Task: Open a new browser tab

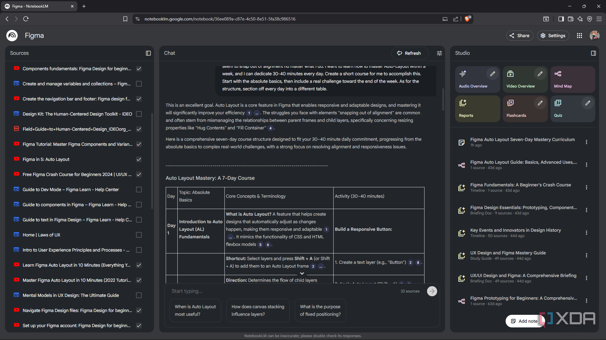Action: click(x=84, y=6)
